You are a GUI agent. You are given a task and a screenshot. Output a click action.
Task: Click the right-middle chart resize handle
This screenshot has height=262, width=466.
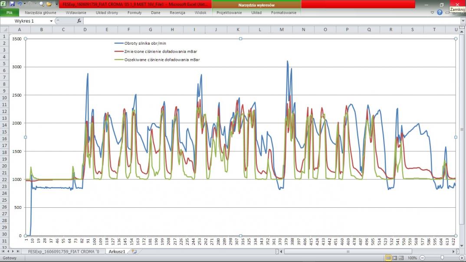coord(456,137)
